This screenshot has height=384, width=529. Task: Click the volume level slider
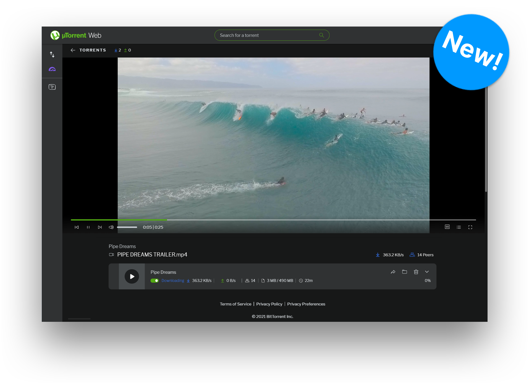(x=127, y=227)
